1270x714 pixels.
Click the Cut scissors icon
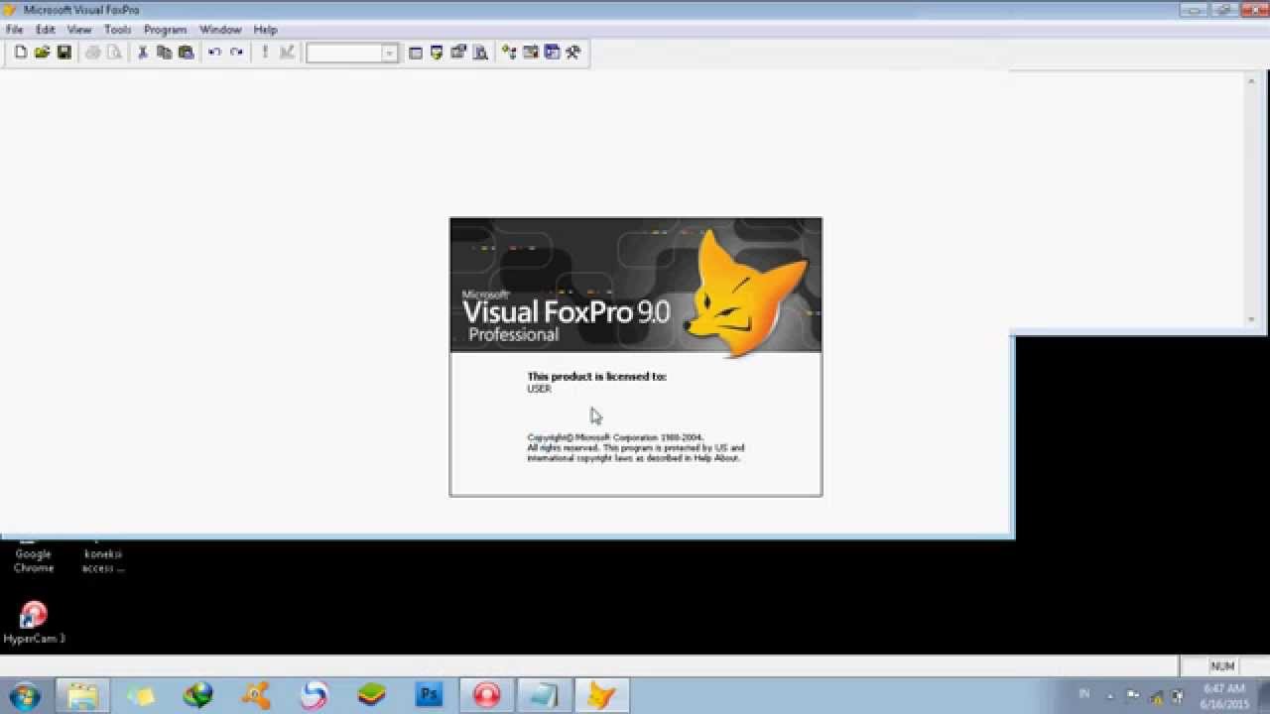click(x=143, y=53)
